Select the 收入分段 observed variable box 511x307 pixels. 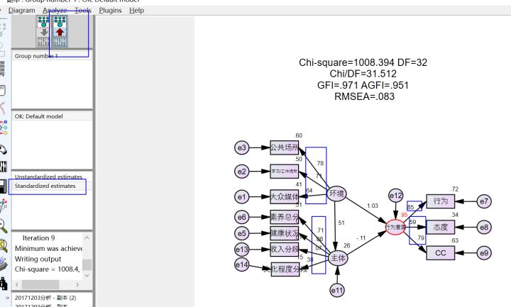pyautogui.click(x=284, y=250)
